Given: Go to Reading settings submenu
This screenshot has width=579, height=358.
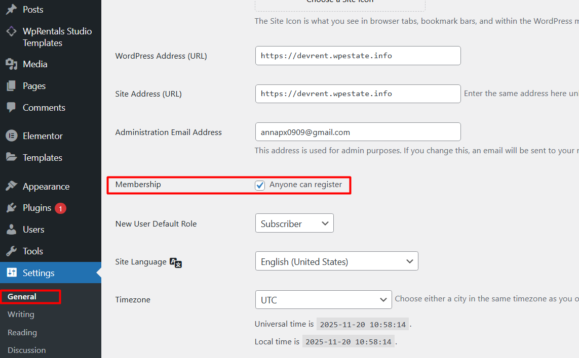Looking at the screenshot, I should [x=22, y=333].
